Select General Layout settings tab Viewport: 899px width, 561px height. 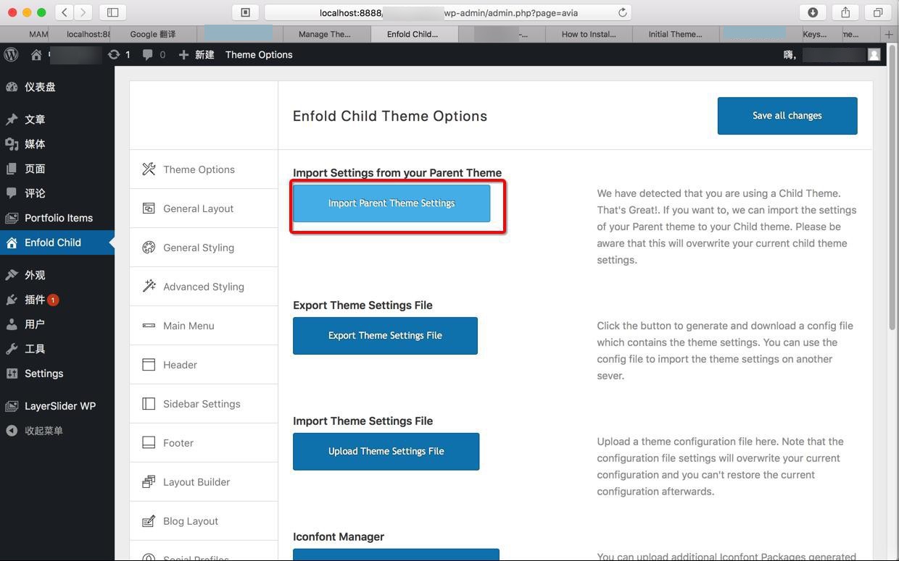[204, 208]
